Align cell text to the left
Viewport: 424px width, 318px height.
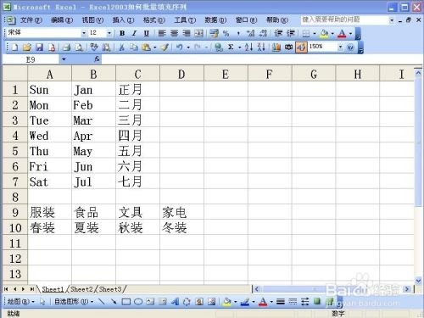tap(162, 33)
